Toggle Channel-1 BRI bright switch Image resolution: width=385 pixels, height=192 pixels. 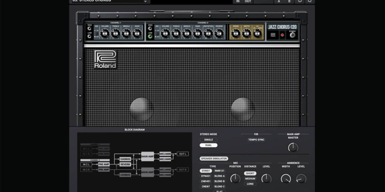(96, 33)
